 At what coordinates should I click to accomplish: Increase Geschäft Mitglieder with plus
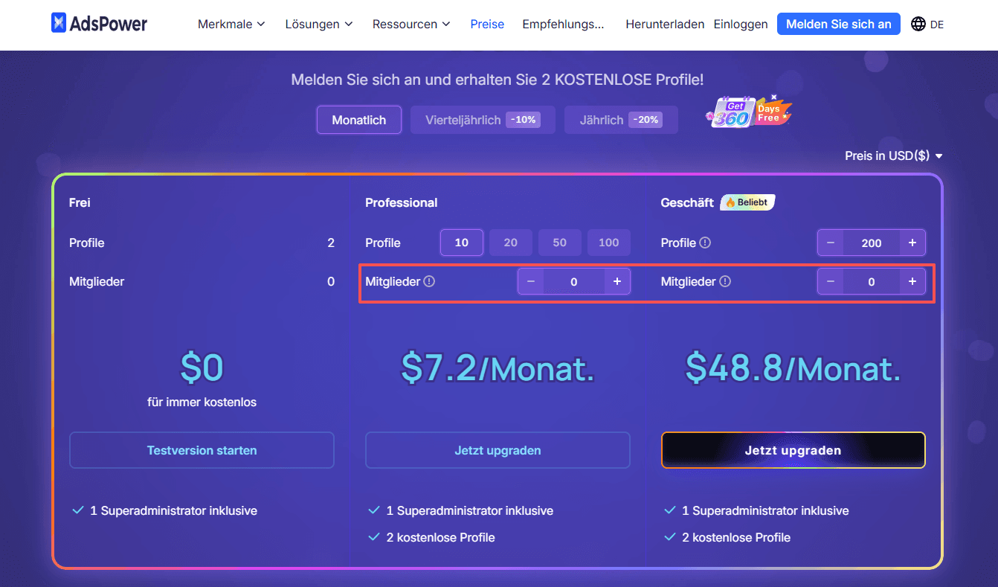(912, 282)
